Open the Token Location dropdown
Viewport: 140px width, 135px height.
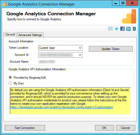point(60,48)
